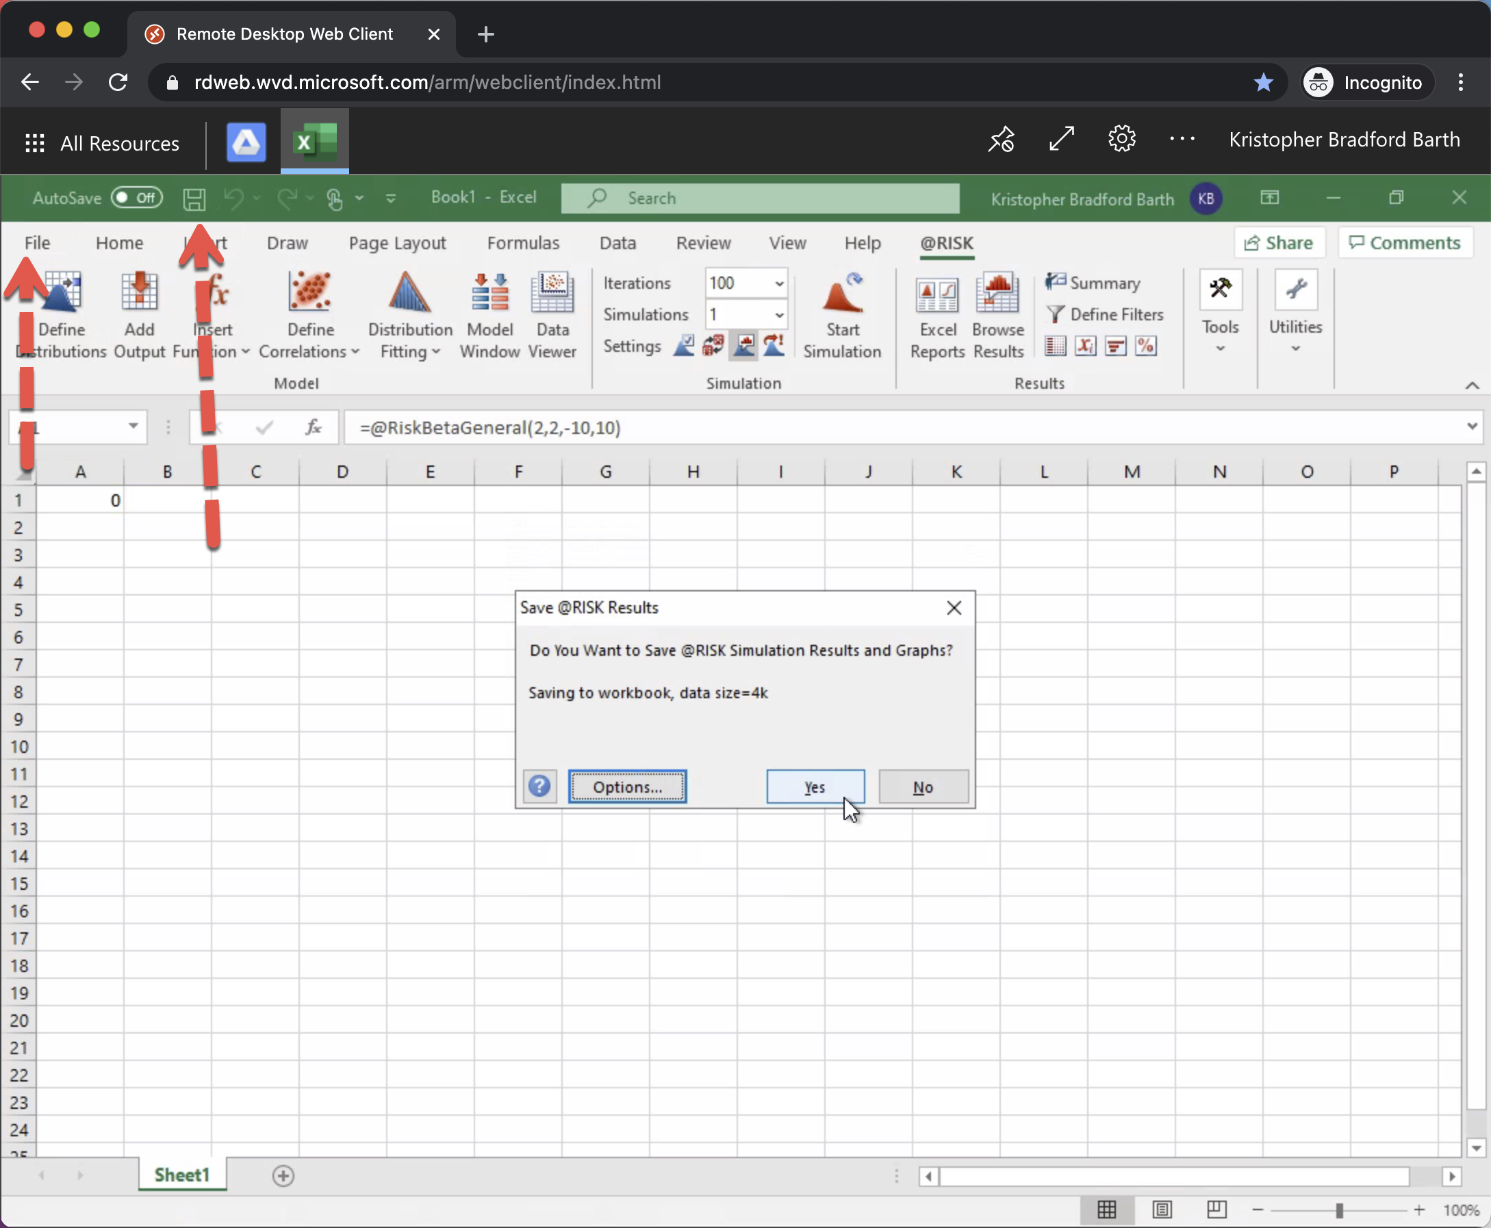Open Define Filters
Image resolution: width=1491 pixels, height=1228 pixels.
click(x=1104, y=314)
